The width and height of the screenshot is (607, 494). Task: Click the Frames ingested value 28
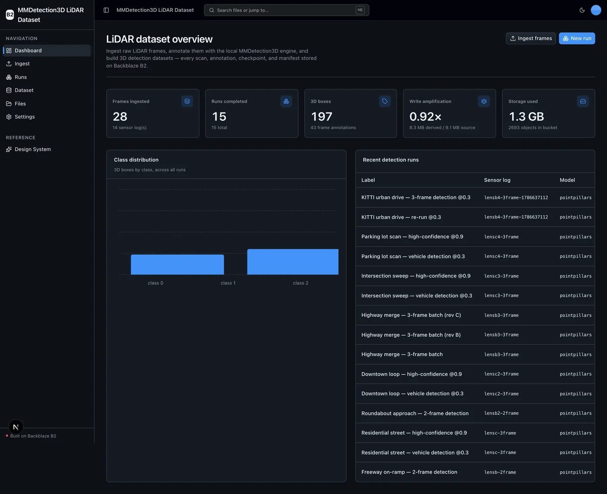point(120,117)
